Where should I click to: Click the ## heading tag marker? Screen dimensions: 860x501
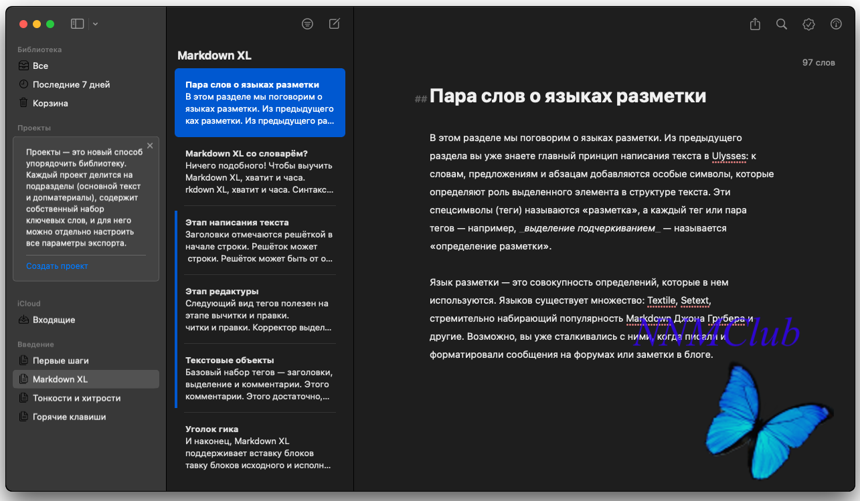420,99
